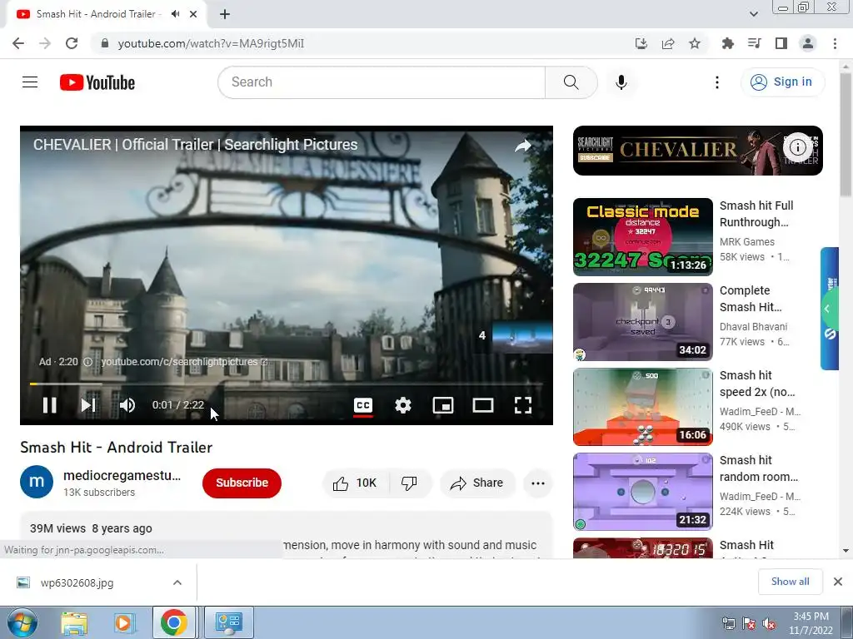Share this page icon in Chrome

tap(668, 43)
